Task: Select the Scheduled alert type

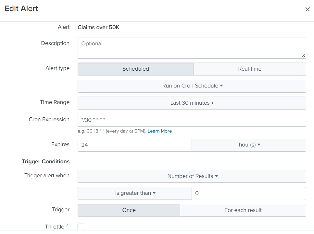Action: (x=135, y=69)
